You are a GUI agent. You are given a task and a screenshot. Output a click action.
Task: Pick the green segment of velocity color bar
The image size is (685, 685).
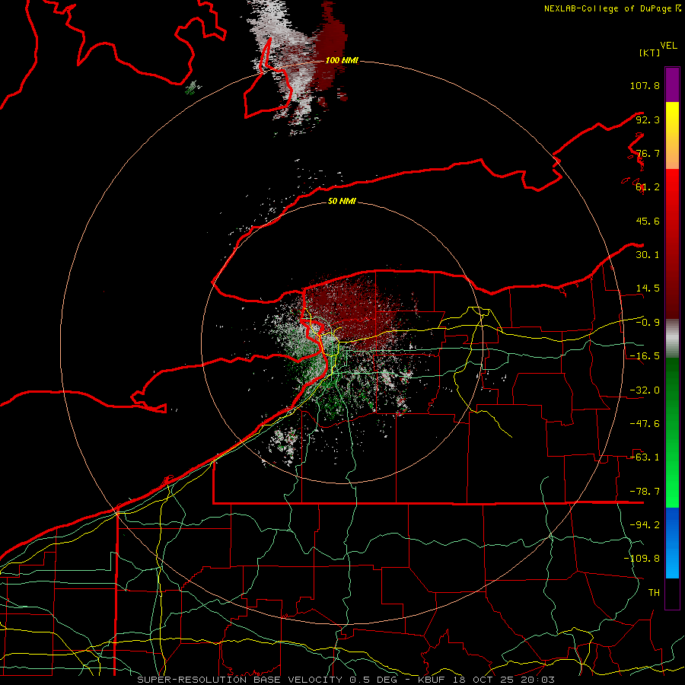[x=672, y=432]
